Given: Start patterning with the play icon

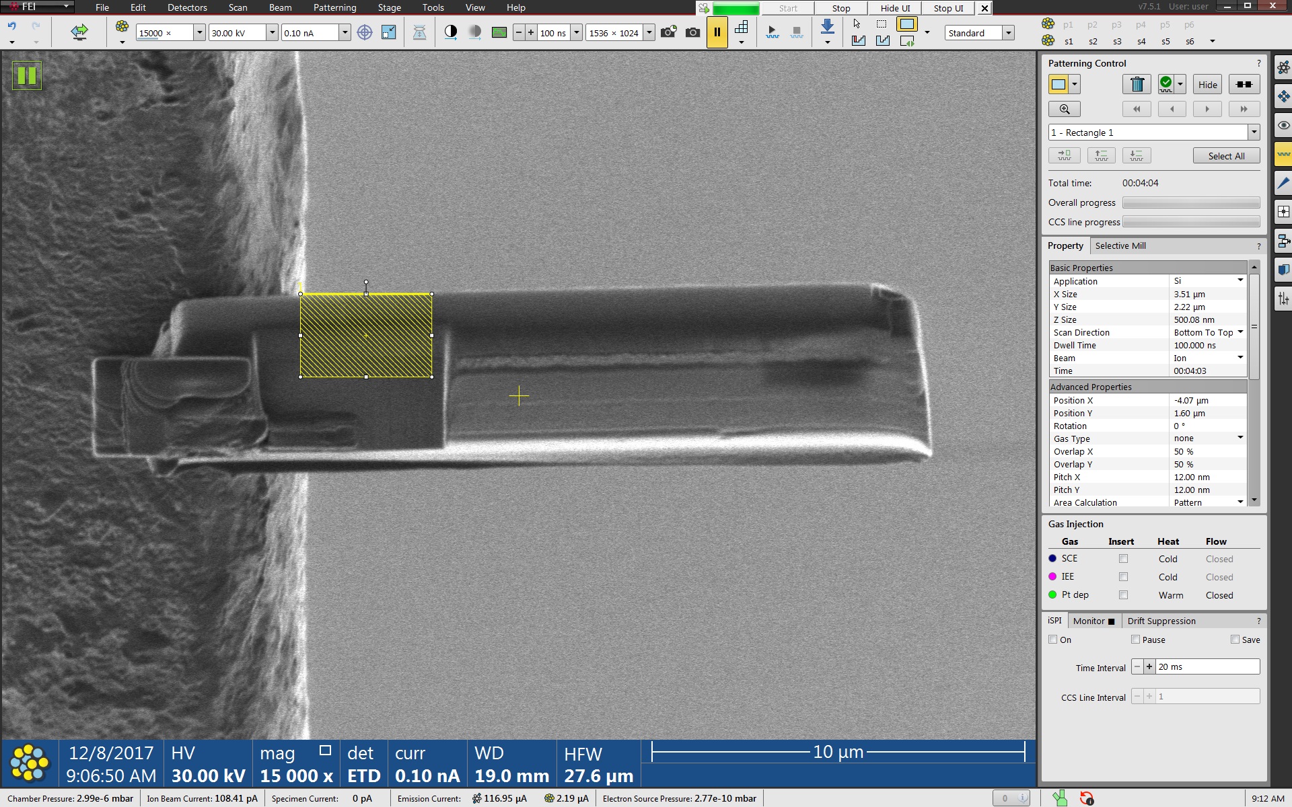Looking at the screenshot, I should tap(772, 32).
